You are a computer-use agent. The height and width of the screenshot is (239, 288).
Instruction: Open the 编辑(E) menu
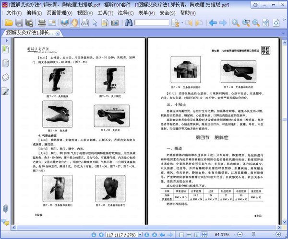point(34,13)
